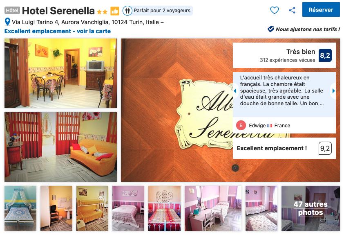Open the 47 autres photos thumbnail
This screenshot has width=344, height=235.
click(x=310, y=208)
